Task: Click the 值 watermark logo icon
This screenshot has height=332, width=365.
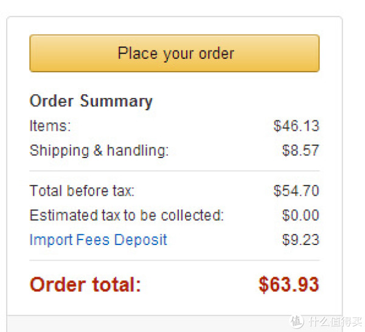Action: click(x=297, y=322)
